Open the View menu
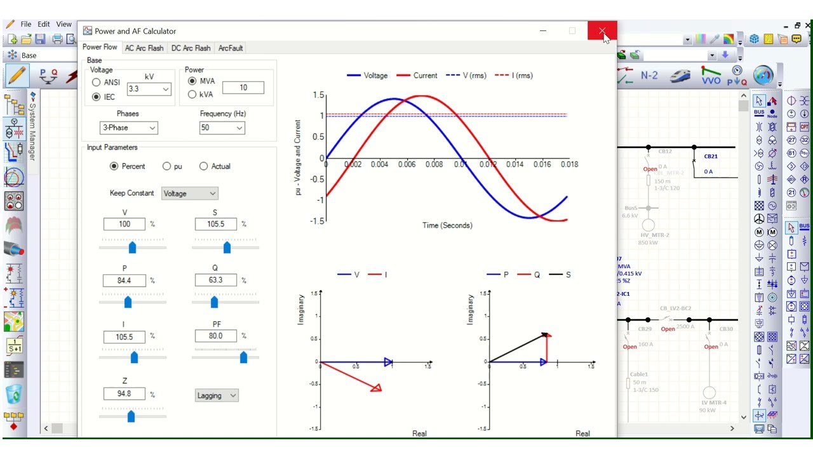This screenshot has width=813, height=457. pyautogui.click(x=64, y=24)
